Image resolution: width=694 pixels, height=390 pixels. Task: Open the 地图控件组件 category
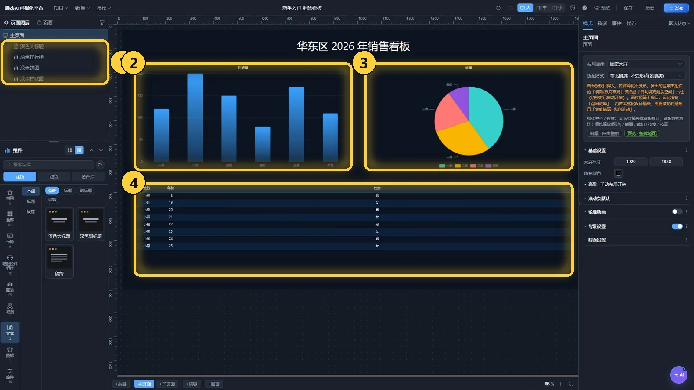[10, 265]
